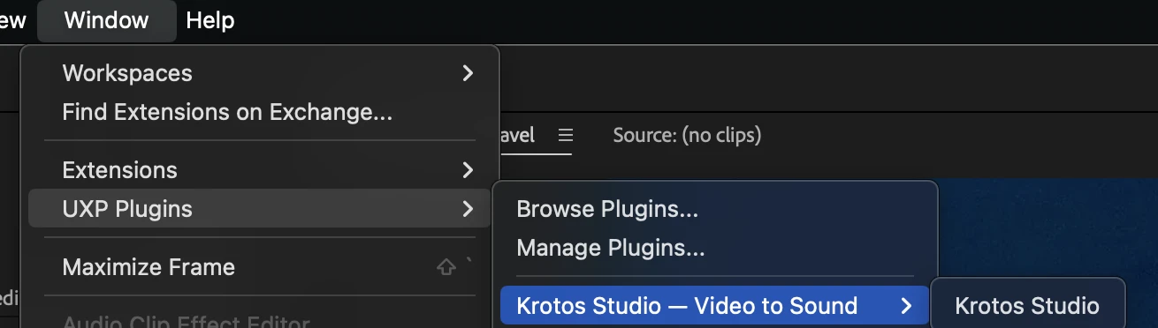Select the UXP Plugins menu entry
The image size is (1158, 328).
pos(260,209)
